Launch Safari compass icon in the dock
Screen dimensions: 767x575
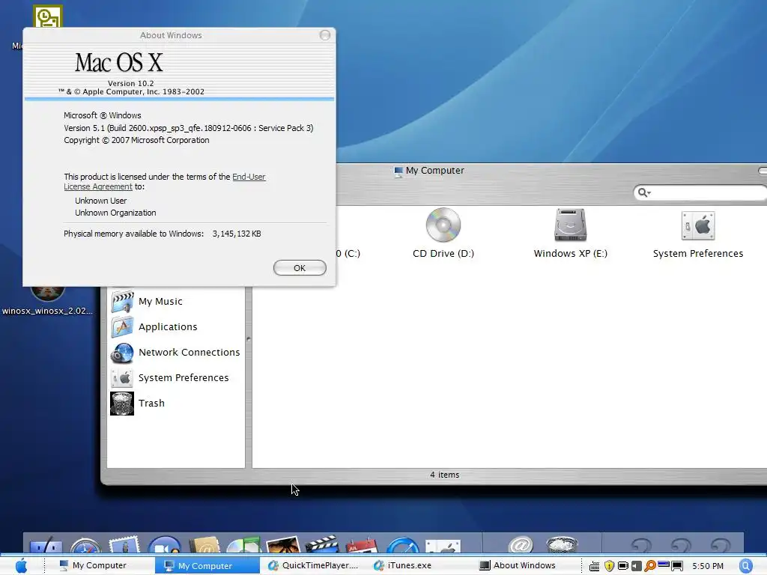pyautogui.click(x=85, y=545)
